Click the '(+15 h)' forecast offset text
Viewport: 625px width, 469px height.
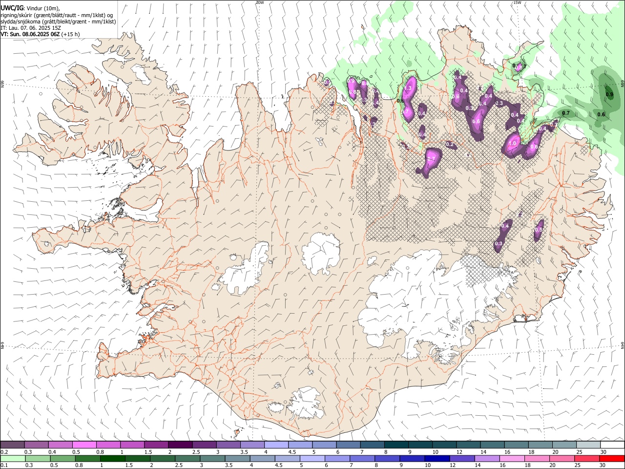[71, 34]
